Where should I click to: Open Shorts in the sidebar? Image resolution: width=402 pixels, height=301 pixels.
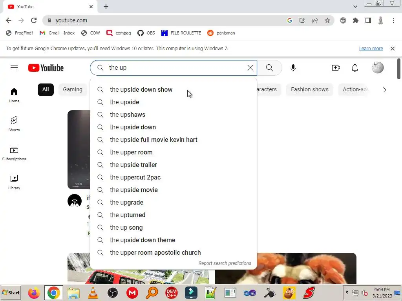pos(14,124)
